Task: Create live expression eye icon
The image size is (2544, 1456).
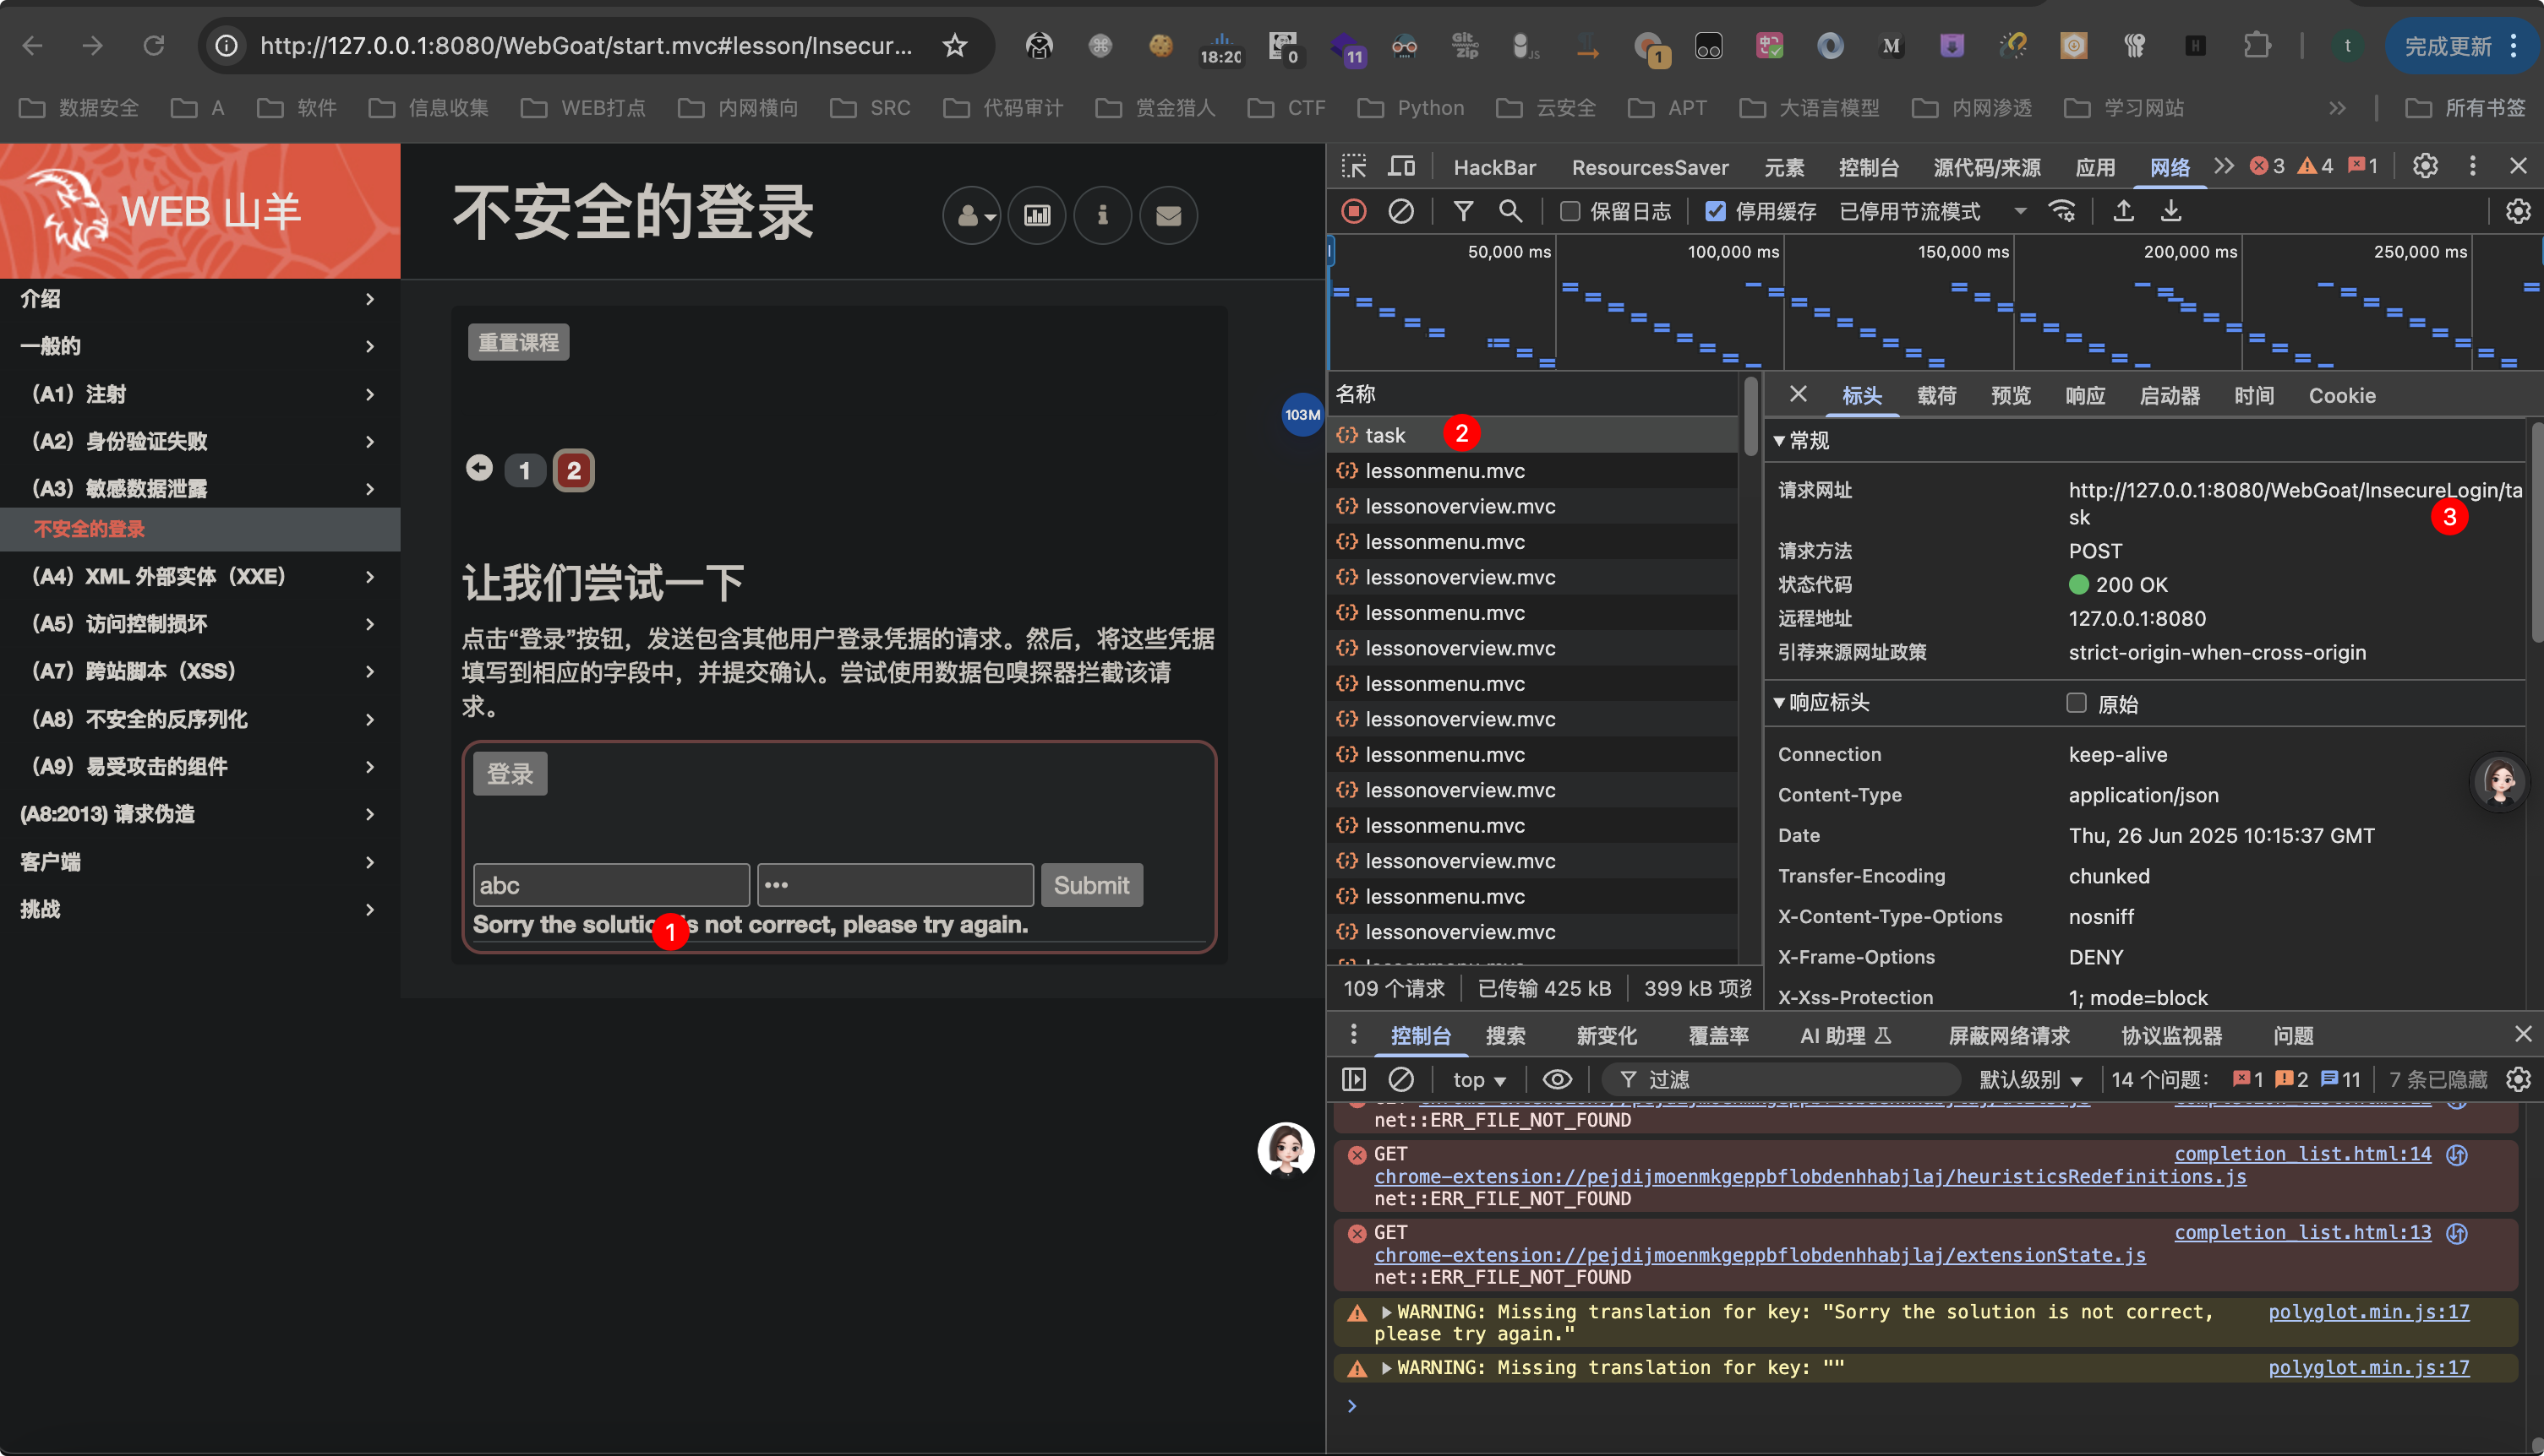Action: tap(1557, 1079)
